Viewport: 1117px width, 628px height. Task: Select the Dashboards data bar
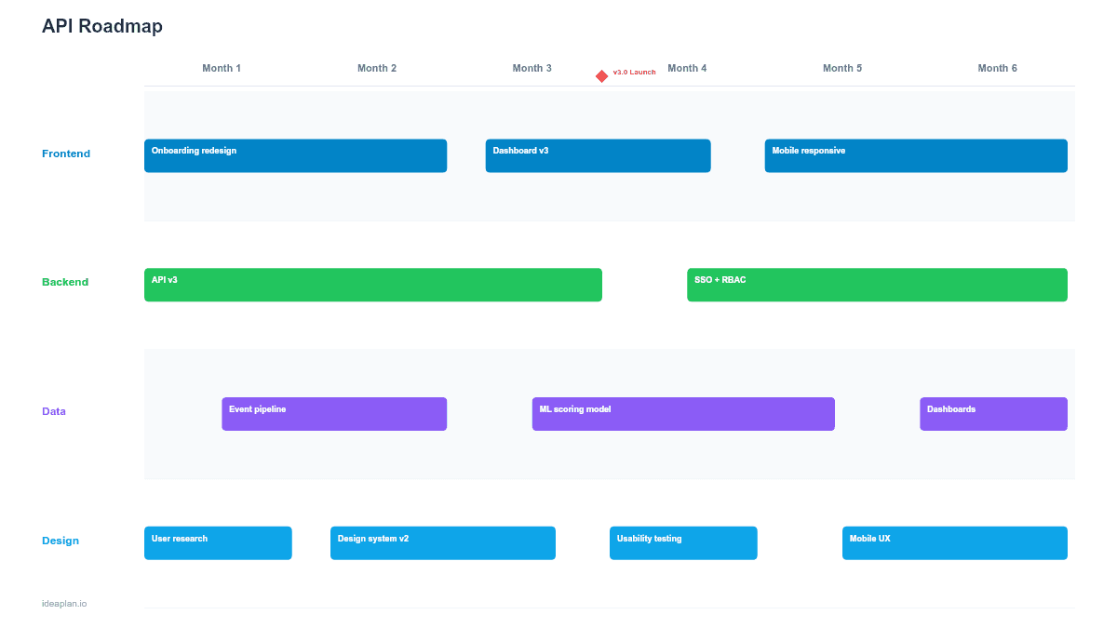click(x=993, y=413)
